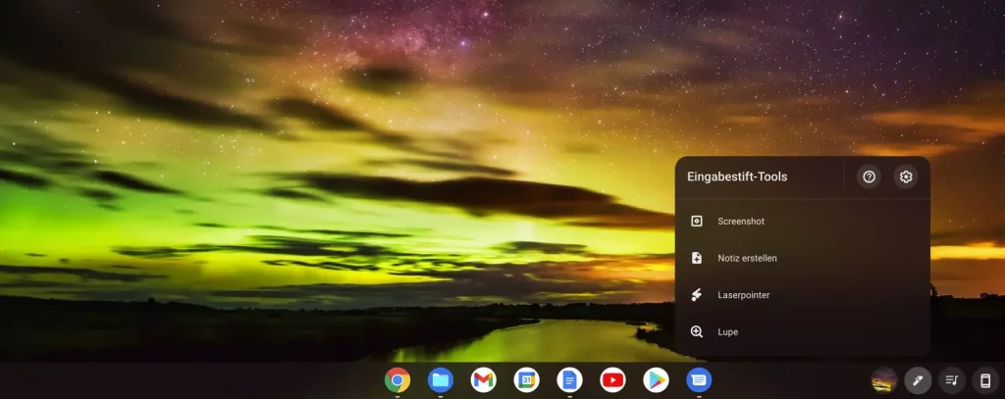
Task: Click the magnifying glass icon
Action: 697,331
